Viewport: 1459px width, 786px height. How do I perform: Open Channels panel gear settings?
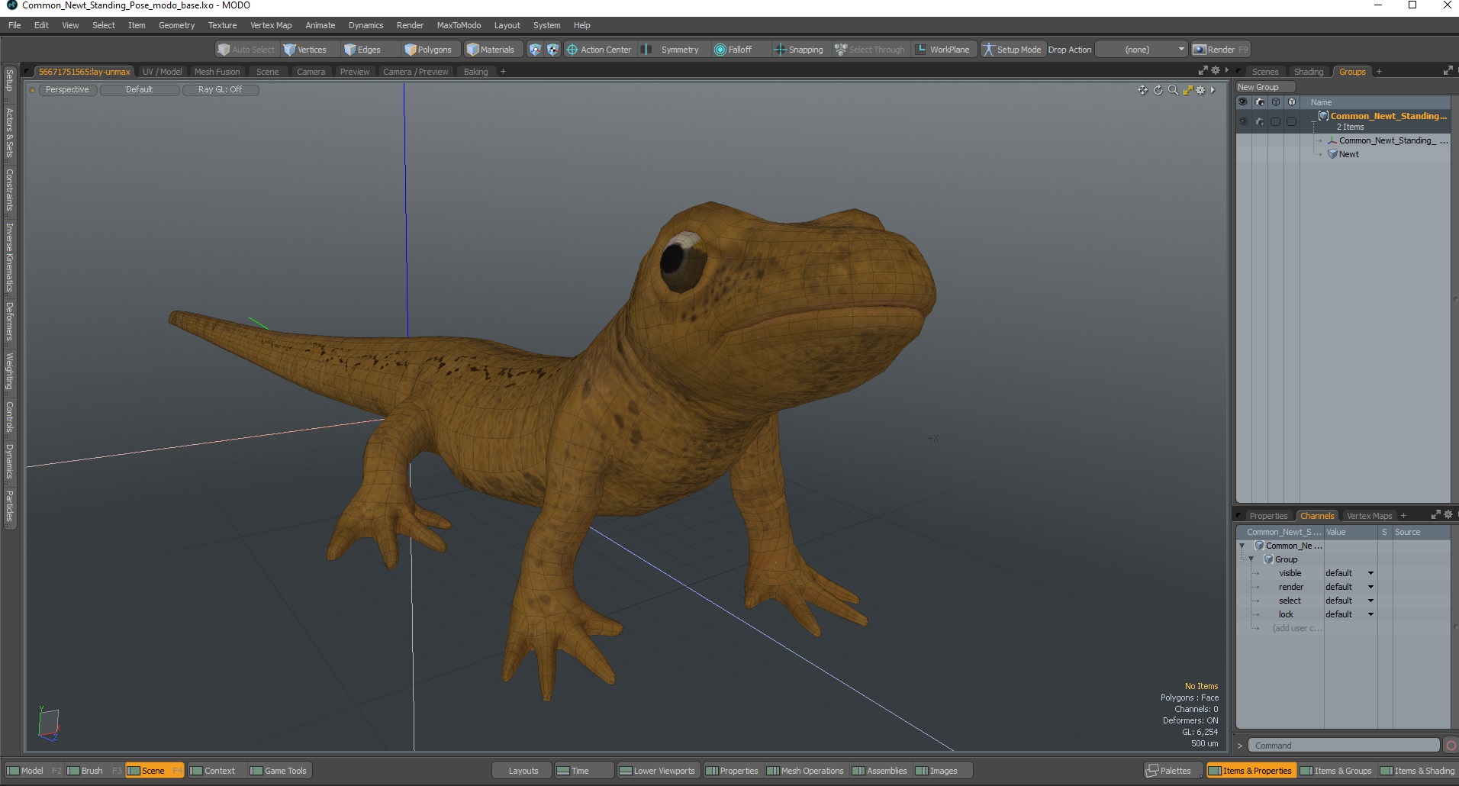[1448, 515]
